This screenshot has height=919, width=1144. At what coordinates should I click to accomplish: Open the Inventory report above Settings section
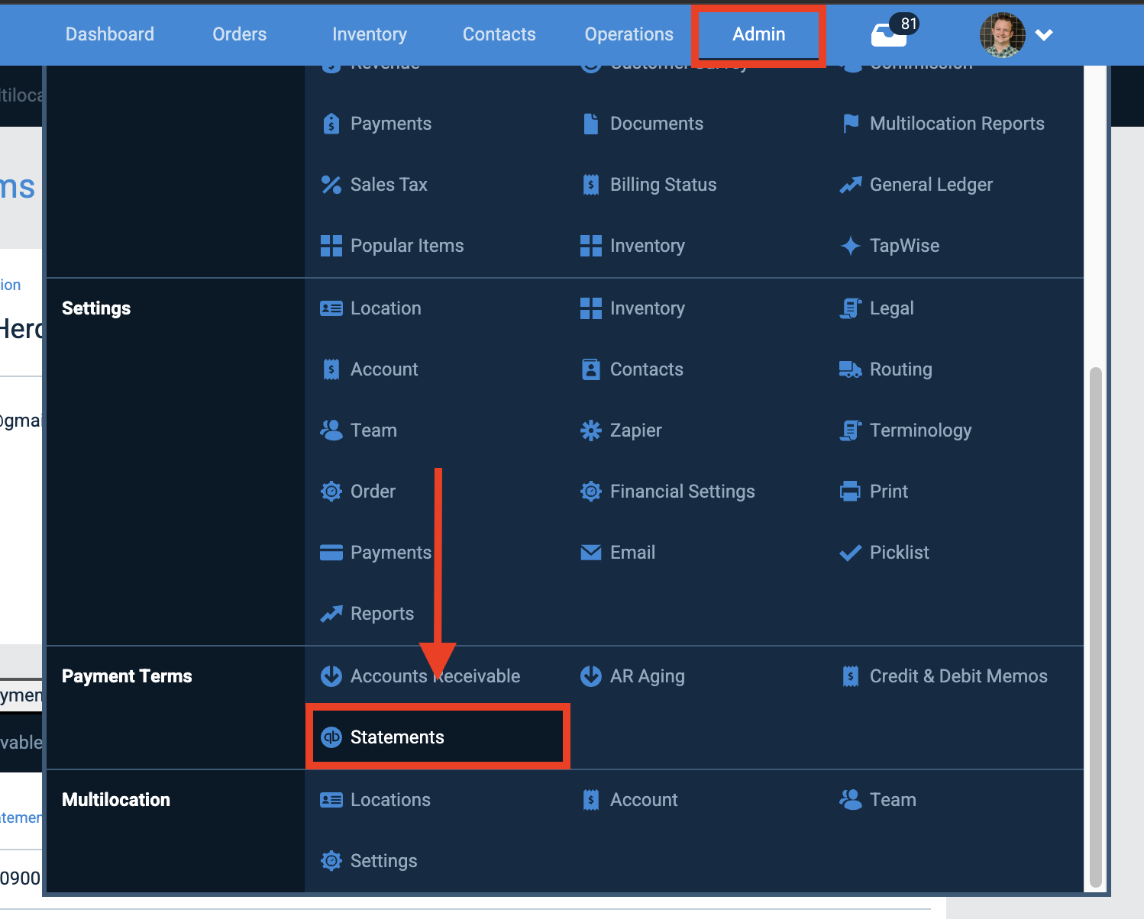[648, 246]
